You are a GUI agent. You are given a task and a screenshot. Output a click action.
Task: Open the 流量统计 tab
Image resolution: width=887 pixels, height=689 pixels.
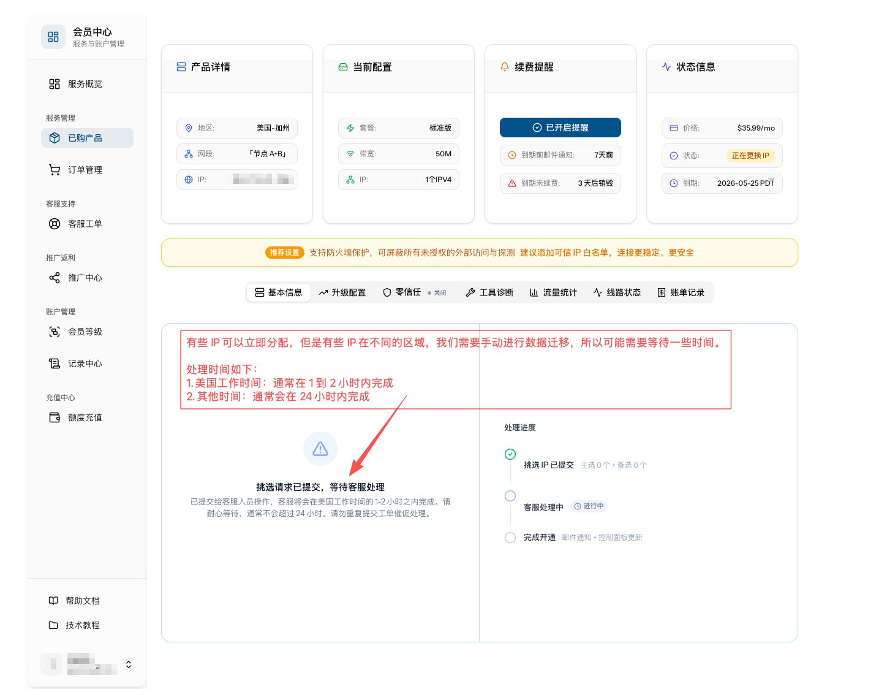(554, 292)
